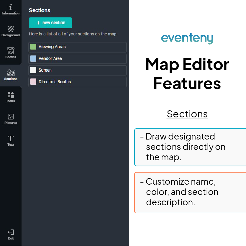Select the Viewing Areas section row
This screenshot has width=246, height=246.
point(78,47)
